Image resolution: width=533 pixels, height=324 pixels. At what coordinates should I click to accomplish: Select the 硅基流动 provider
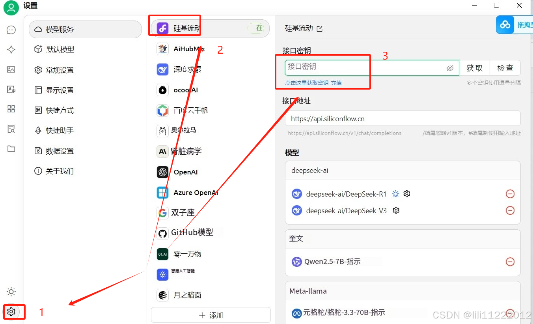pyautogui.click(x=210, y=28)
